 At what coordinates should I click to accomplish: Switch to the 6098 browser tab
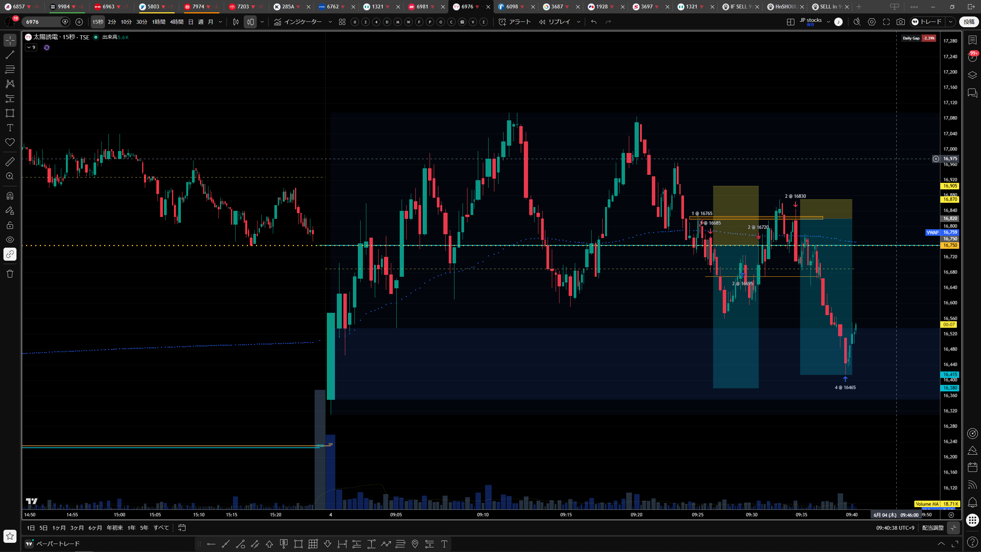click(x=512, y=7)
